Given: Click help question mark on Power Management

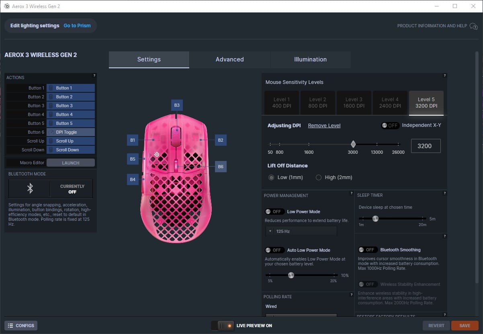Looking at the screenshot, I should coord(352,193).
